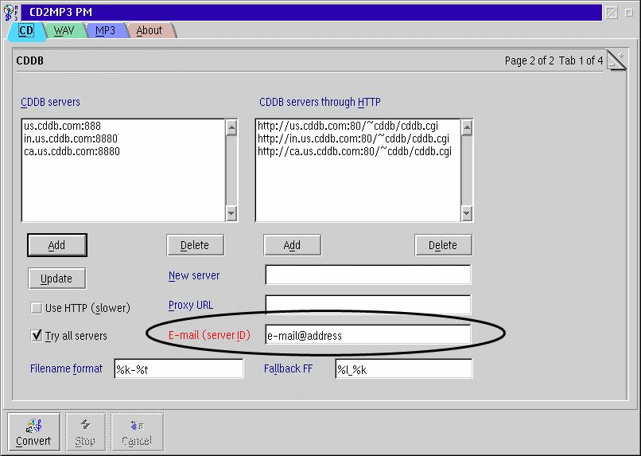Click the Stop button
This screenshot has width=641, height=456.
(85, 432)
